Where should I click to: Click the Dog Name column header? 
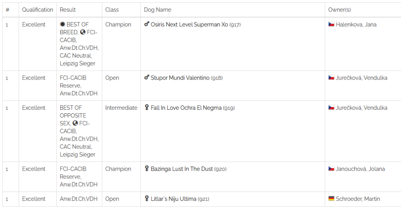coord(157,10)
